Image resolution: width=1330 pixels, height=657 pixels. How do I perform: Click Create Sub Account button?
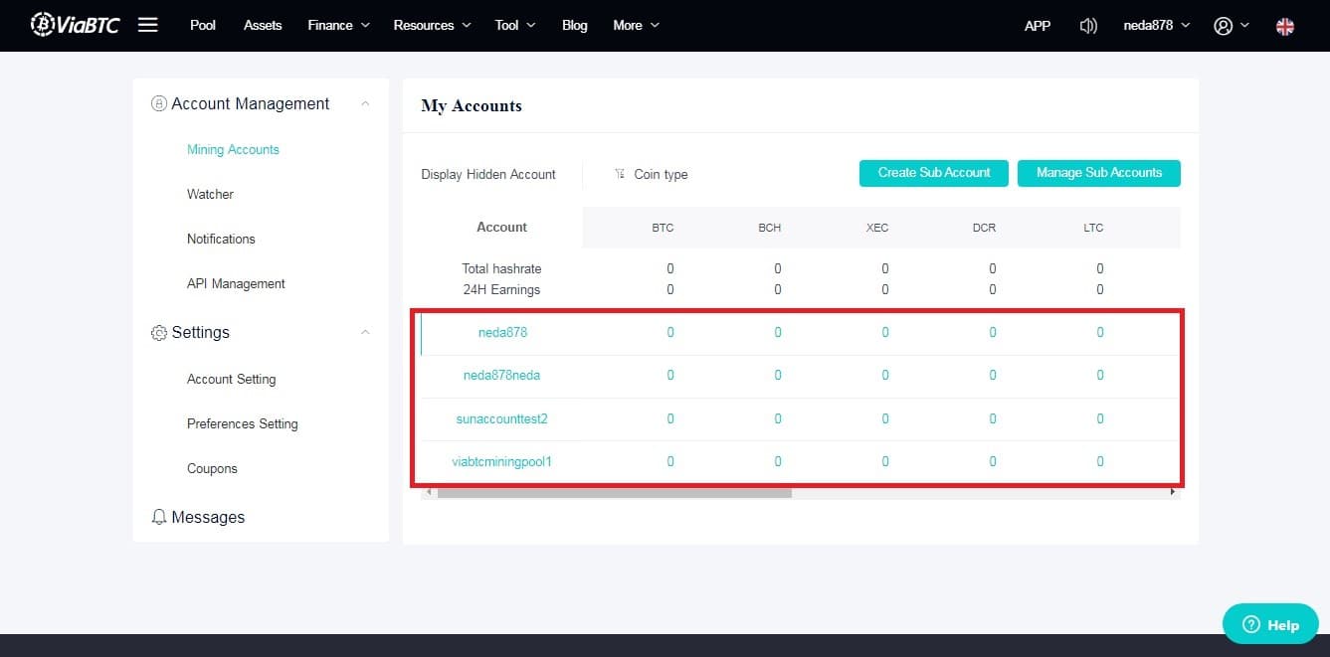(x=934, y=173)
